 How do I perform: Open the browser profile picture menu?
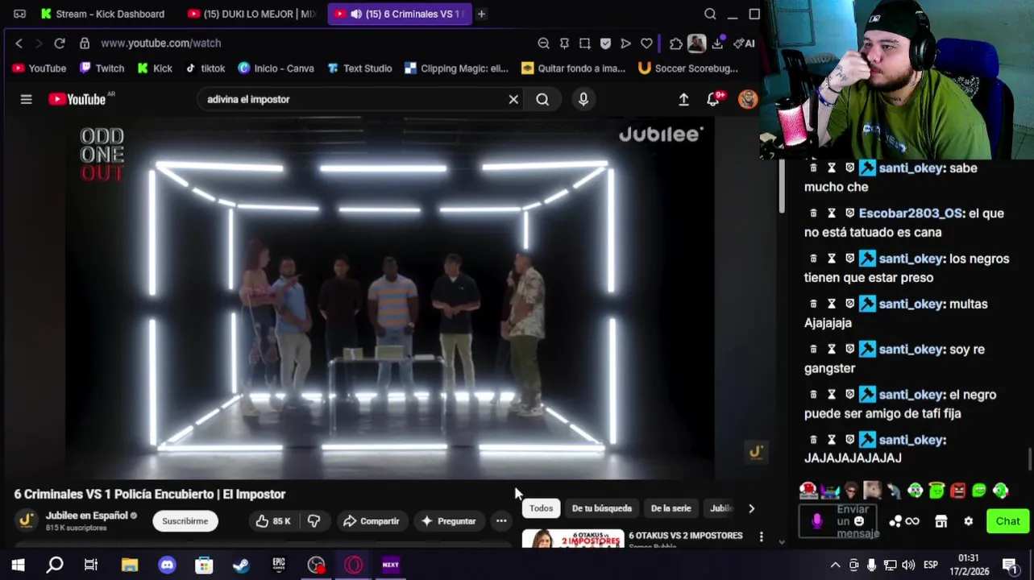[696, 43]
